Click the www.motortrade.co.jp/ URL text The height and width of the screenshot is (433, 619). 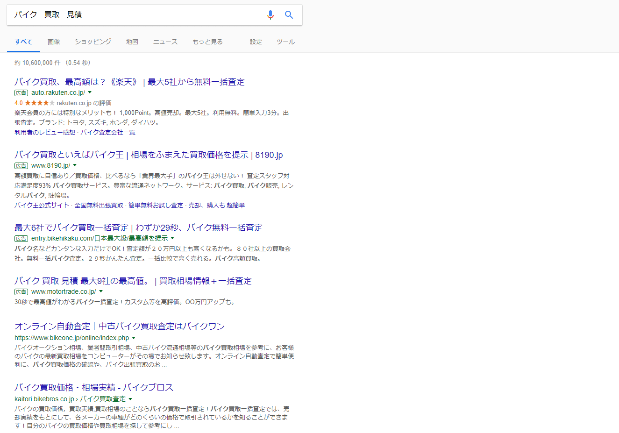64,291
